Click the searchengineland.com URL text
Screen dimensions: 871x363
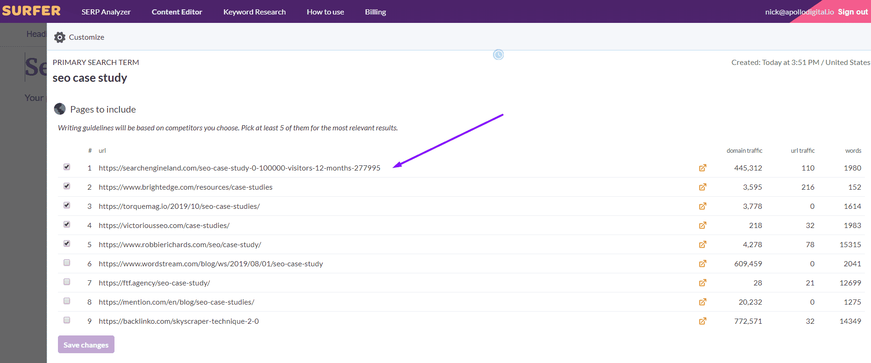pos(239,168)
